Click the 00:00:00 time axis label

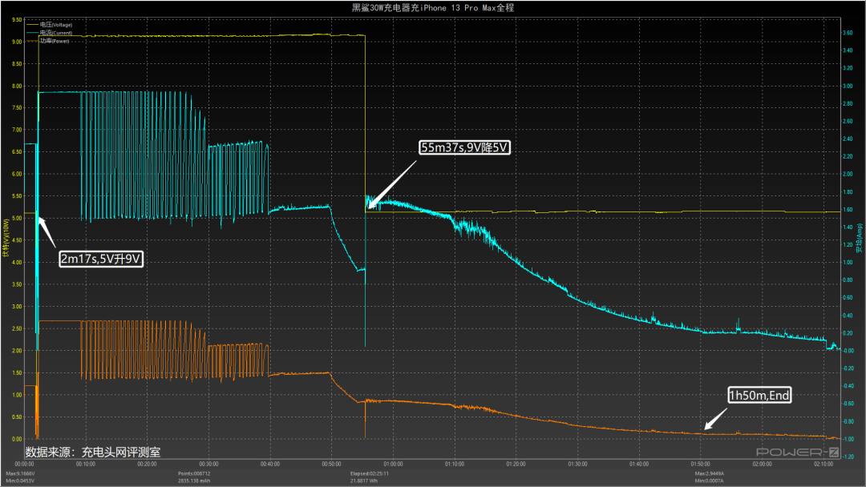(x=24, y=465)
